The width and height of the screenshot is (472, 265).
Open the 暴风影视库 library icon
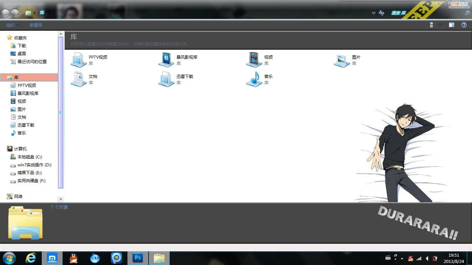coord(166,60)
